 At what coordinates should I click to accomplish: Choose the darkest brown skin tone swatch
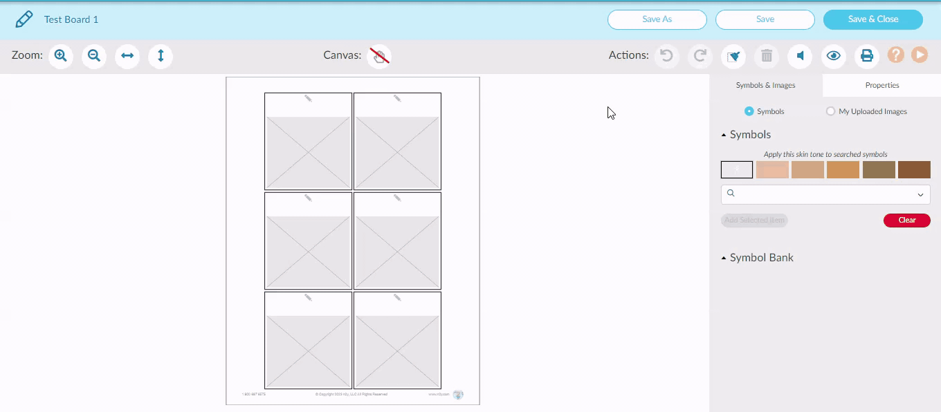914,170
